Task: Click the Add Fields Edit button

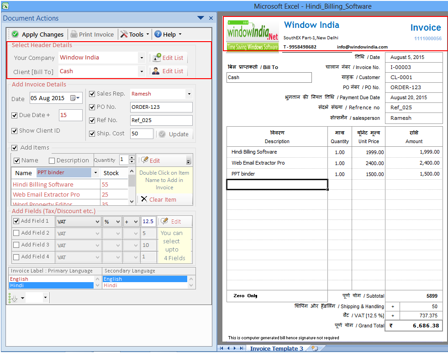Action: click(x=175, y=221)
